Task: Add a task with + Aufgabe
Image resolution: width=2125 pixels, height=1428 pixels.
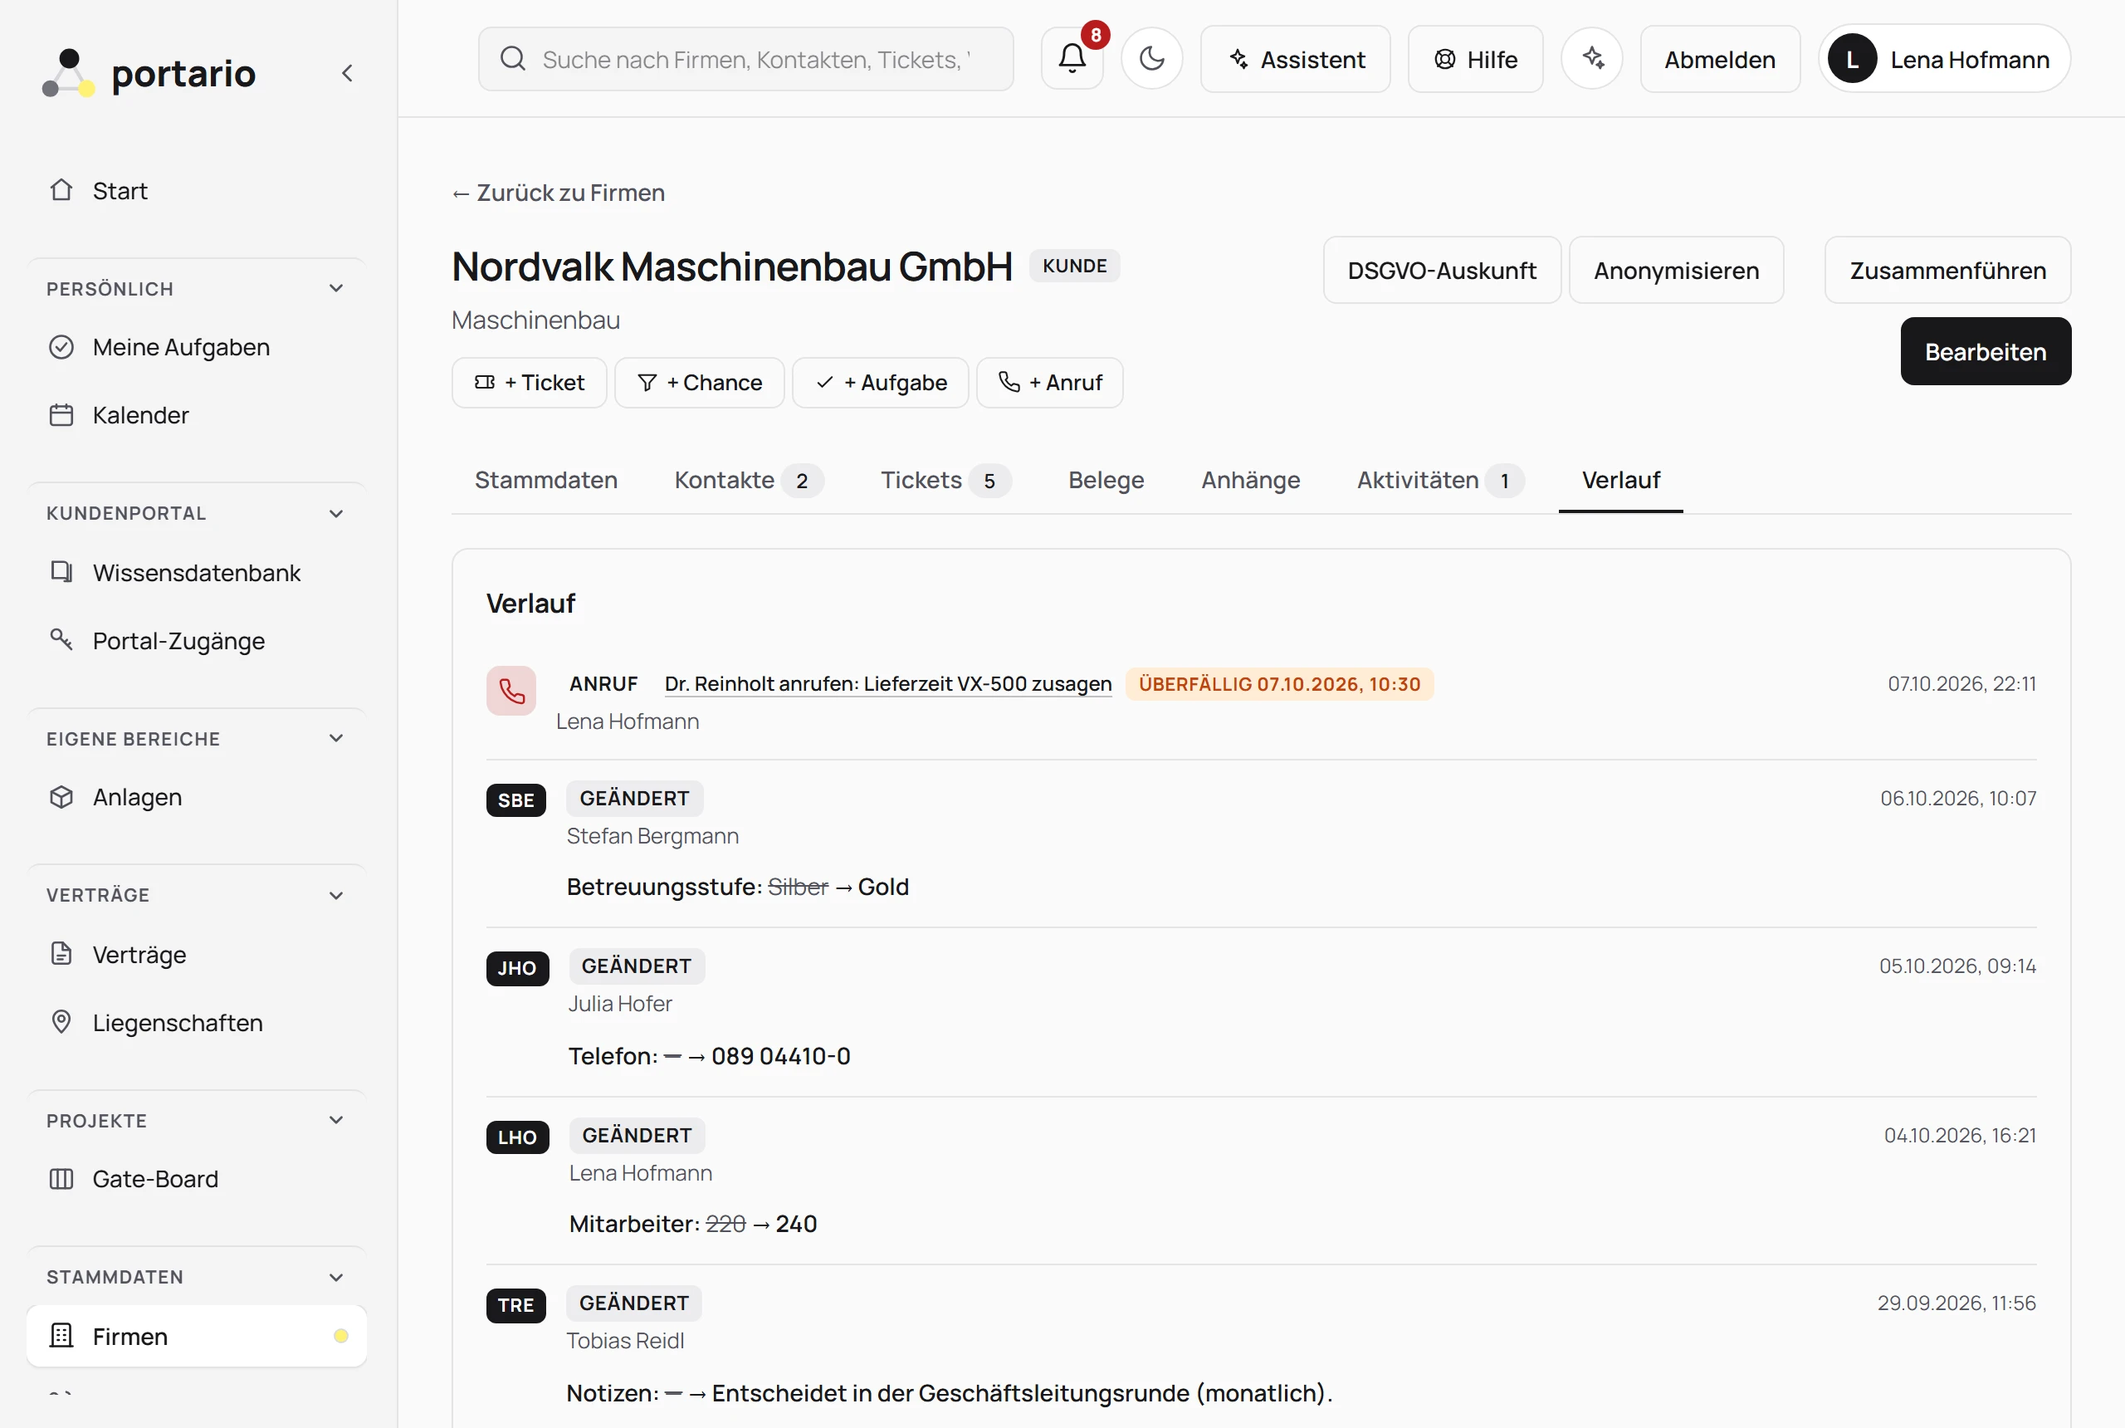Action: pos(881,383)
